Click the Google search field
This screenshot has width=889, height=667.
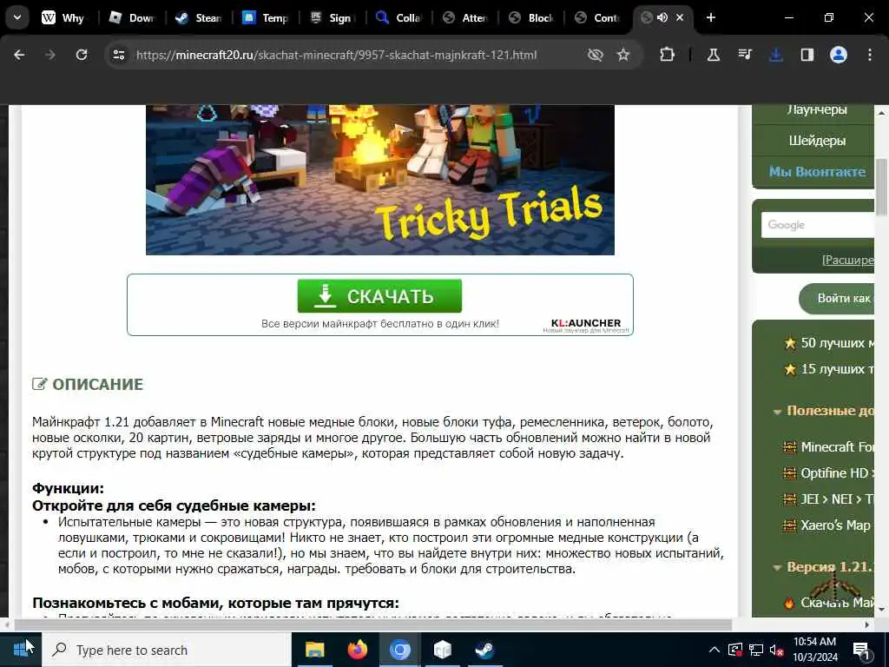coord(818,225)
